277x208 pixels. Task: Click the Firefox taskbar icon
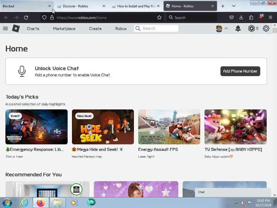pos(41,203)
